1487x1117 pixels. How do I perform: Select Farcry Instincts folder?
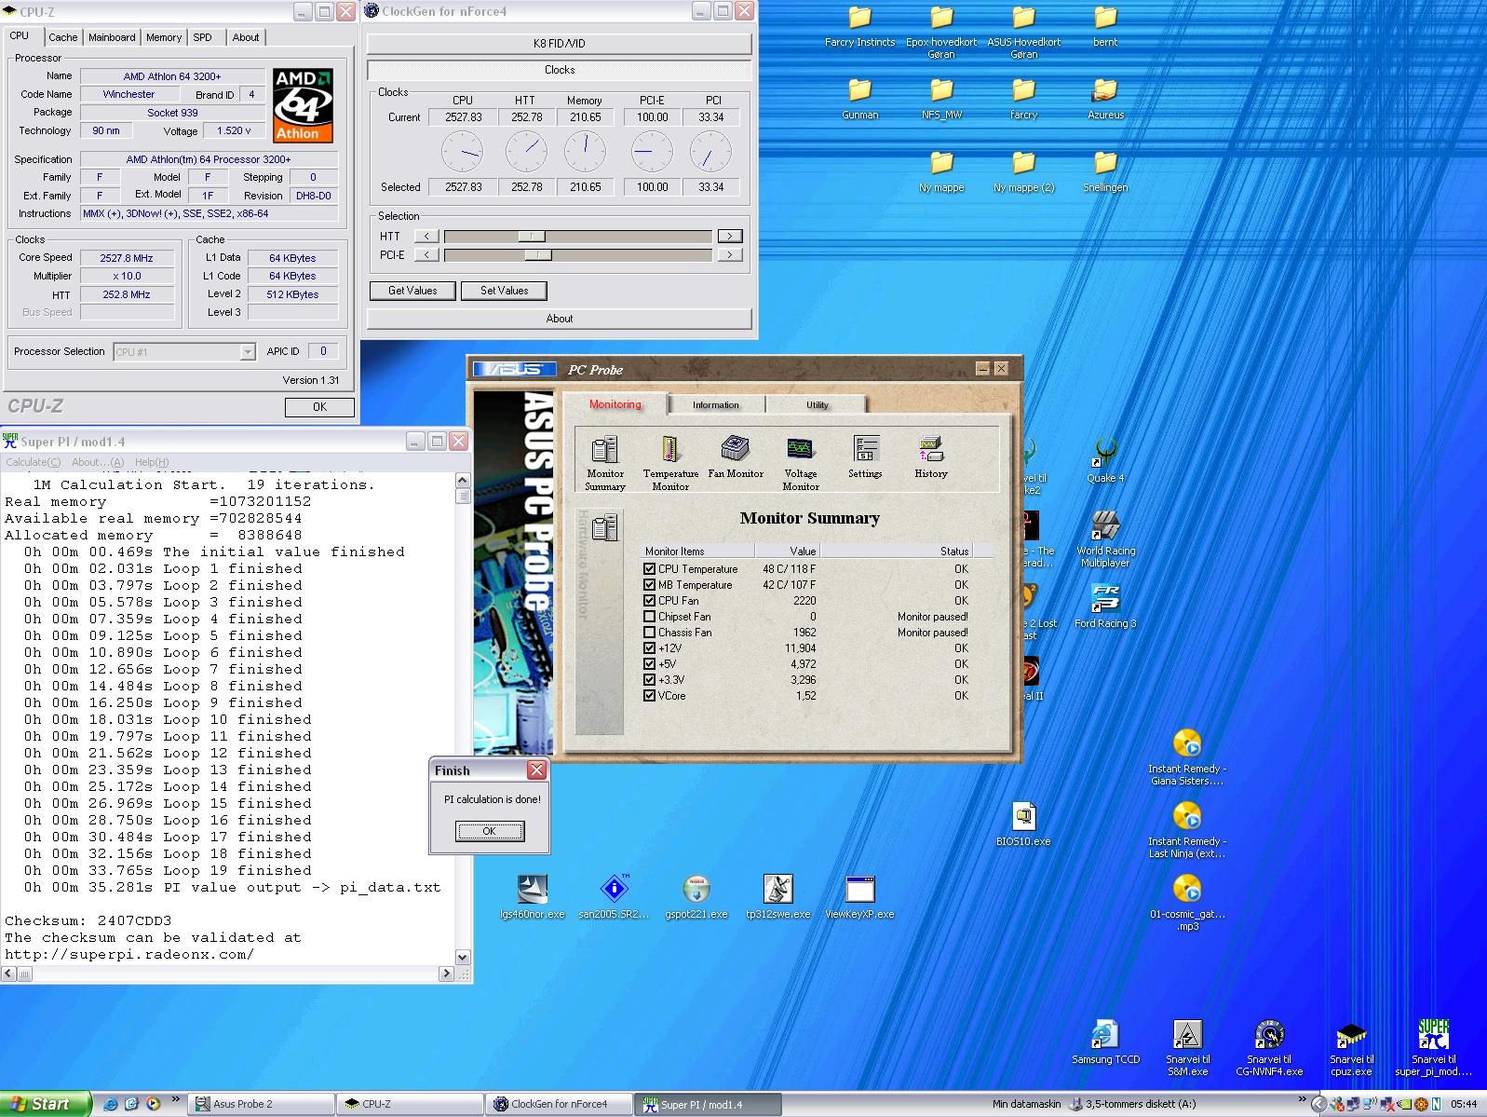859,26
